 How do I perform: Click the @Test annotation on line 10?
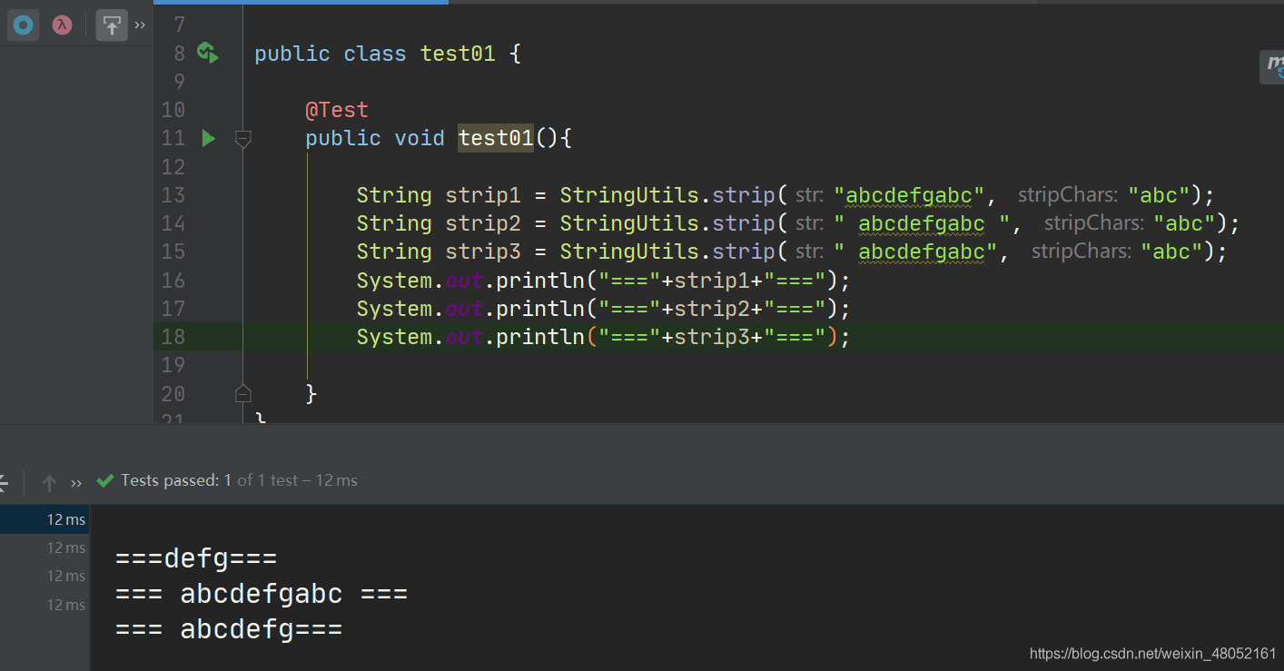[x=337, y=110]
